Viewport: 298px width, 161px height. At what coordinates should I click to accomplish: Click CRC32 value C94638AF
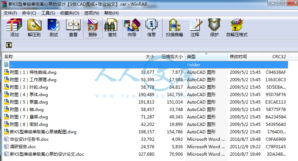pos(276,72)
